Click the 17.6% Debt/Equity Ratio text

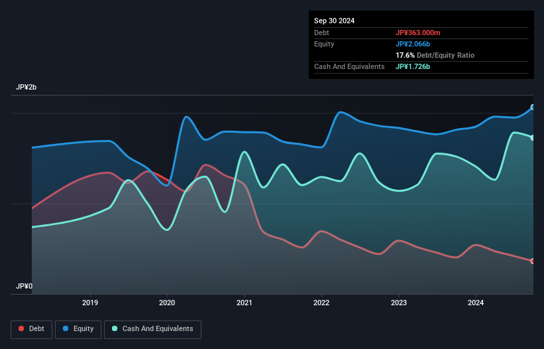click(x=435, y=55)
